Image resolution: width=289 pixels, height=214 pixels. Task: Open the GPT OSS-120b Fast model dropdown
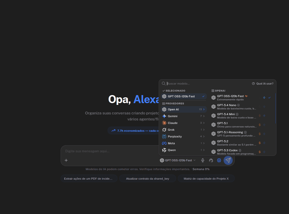pyautogui.click(x=178, y=160)
